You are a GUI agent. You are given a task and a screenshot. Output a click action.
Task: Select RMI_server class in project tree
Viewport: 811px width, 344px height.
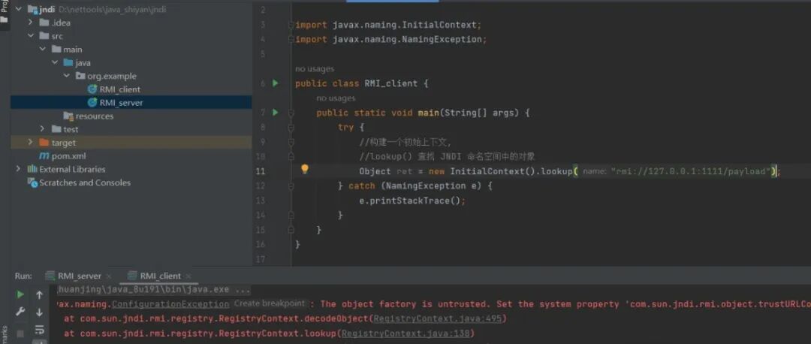click(x=120, y=103)
